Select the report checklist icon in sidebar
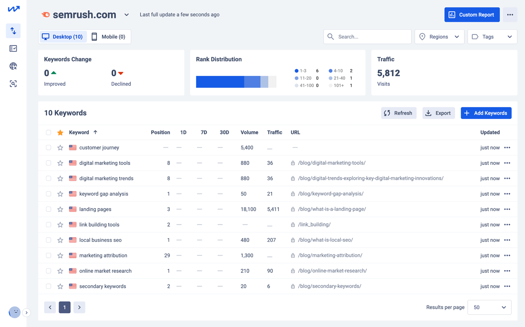 pyautogui.click(x=13, y=48)
